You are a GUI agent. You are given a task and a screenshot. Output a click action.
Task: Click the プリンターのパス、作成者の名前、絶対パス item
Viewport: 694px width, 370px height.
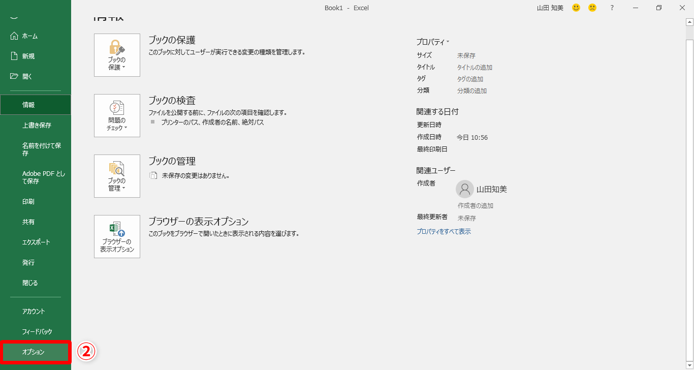(x=212, y=122)
